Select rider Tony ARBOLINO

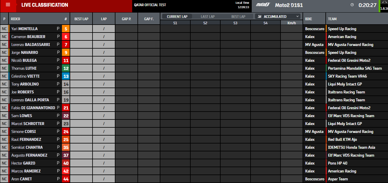click(x=25, y=84)
